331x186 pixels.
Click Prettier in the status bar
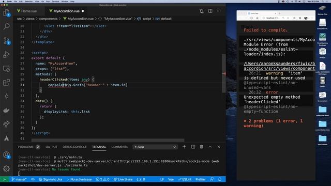tap(200, 179)
